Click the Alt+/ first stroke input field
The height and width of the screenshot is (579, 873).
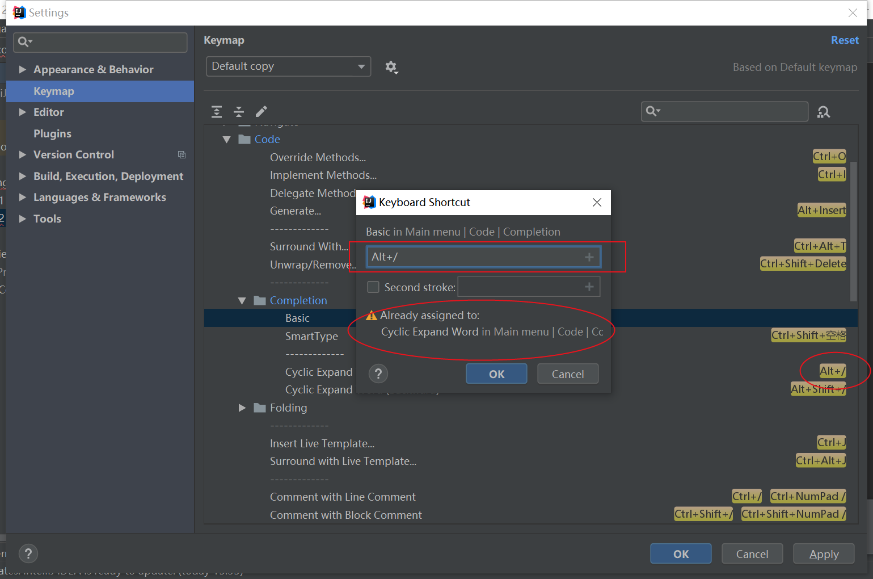click(x=483, y=257)
